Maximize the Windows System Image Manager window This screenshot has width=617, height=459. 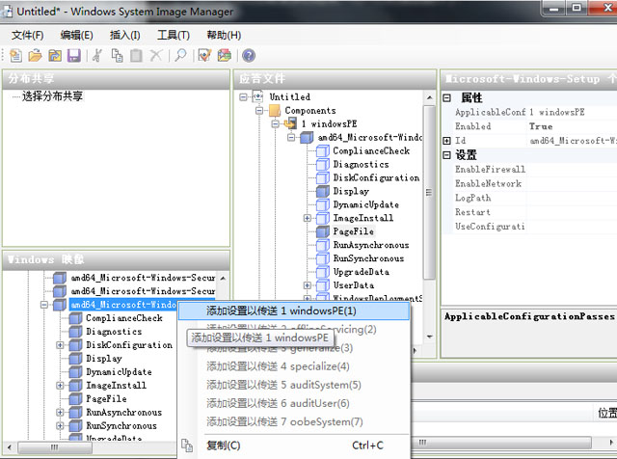pos(577,8)
